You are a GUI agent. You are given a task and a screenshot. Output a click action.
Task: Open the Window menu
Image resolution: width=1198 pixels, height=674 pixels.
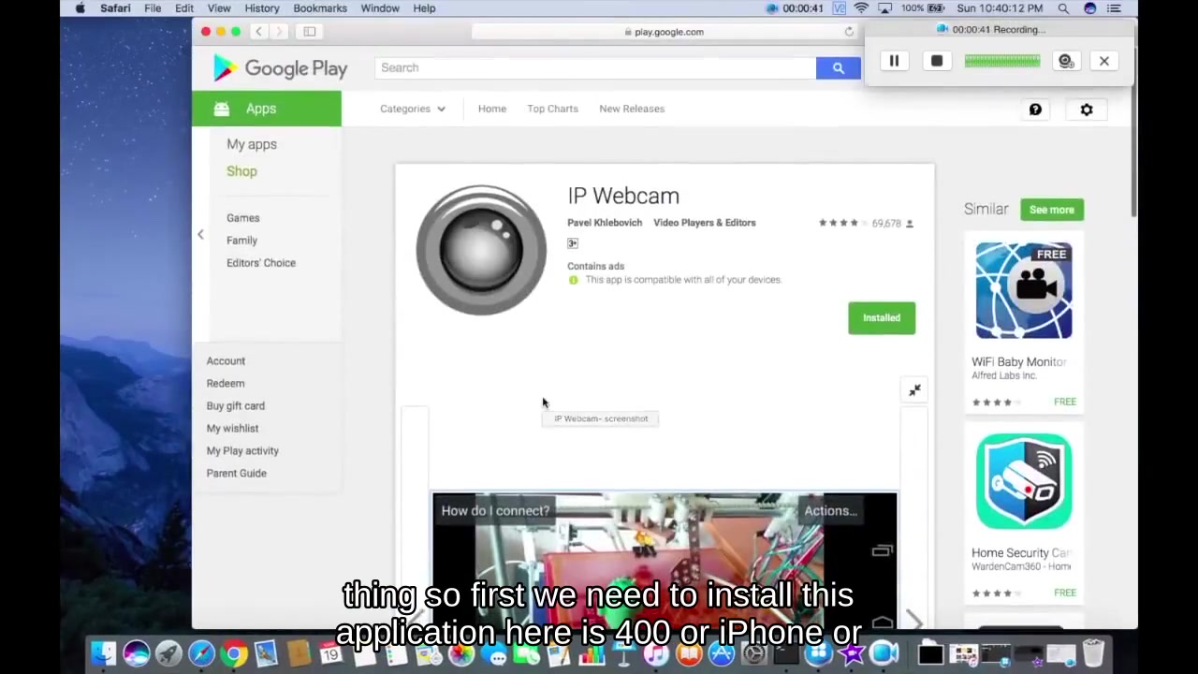pyautogui.click(x=380, y=8)
